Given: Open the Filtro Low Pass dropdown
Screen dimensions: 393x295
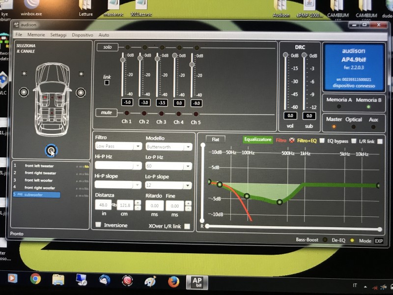Looking at the screenshot, I should tap(118, 146).
